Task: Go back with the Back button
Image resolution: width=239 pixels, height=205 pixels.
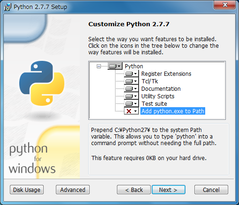Action: (134, 190)
